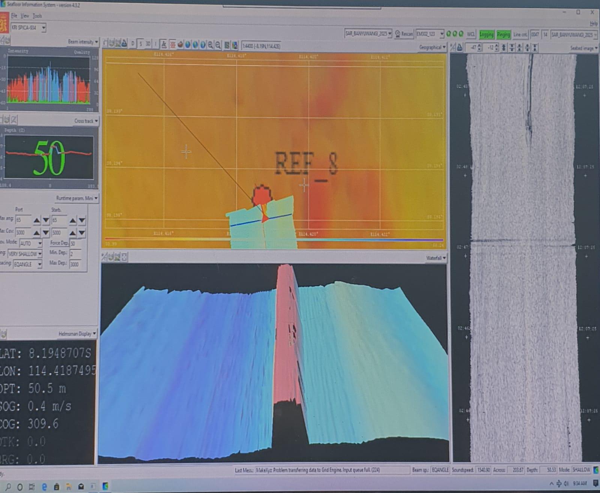600x493 pixels.
Task: Open the KRI SPICA-934 vessel dropdown
Action: [x=28, y=28]
